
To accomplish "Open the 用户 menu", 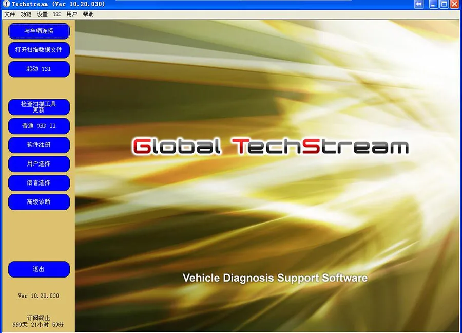I will pos(71,14).
